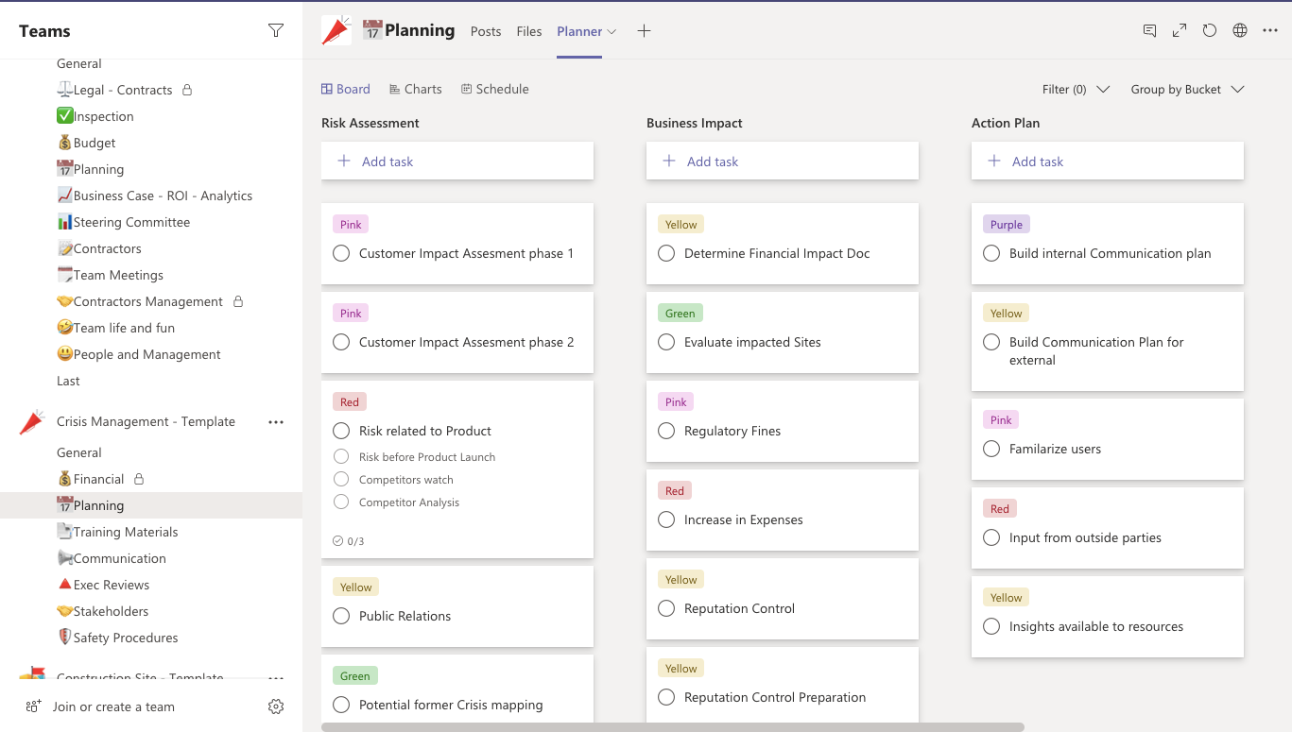Complete the Regulatory Fines task
The image size is (1292, 732).
(x=666, y=431)
